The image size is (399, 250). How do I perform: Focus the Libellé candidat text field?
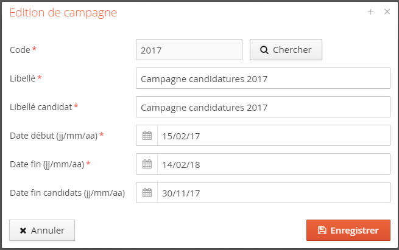(x=263, y=107)
